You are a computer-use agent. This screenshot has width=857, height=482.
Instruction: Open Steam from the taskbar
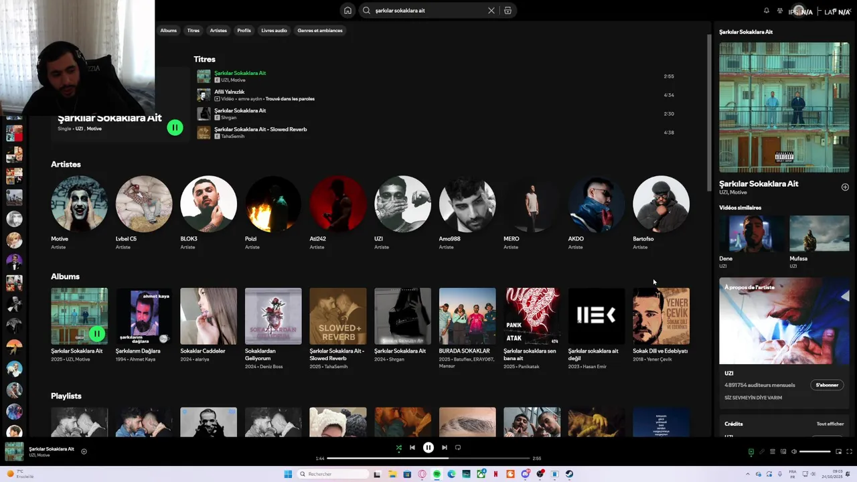[569, 474]
